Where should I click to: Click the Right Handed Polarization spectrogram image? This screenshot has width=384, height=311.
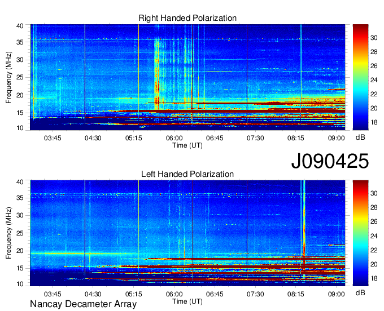coord(187,77)
